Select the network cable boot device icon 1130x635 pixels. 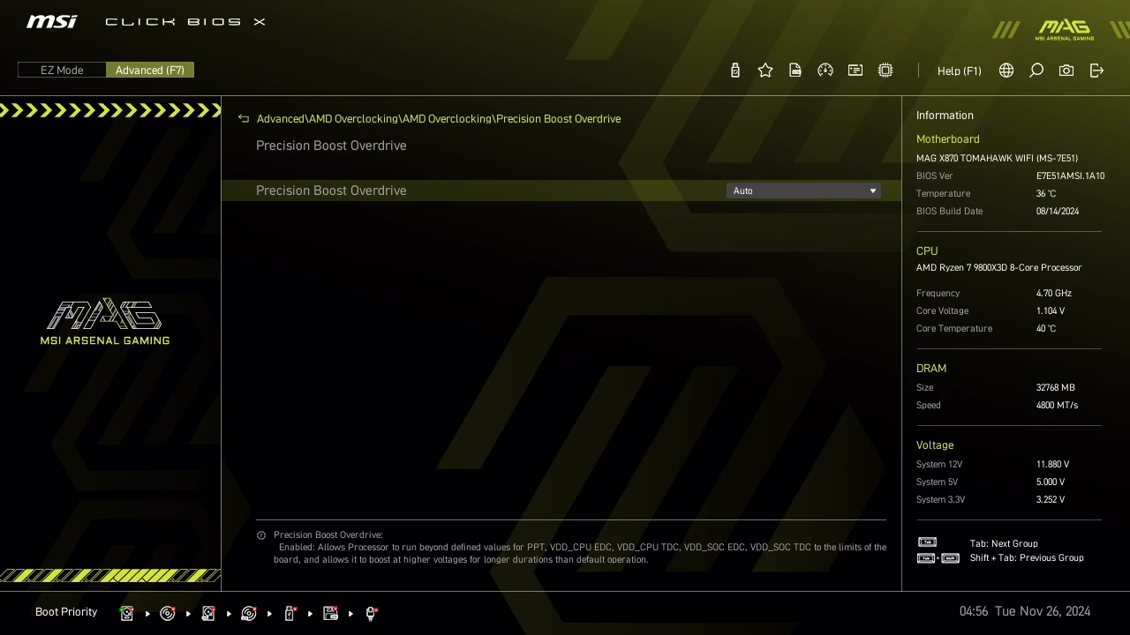point(371,613)
